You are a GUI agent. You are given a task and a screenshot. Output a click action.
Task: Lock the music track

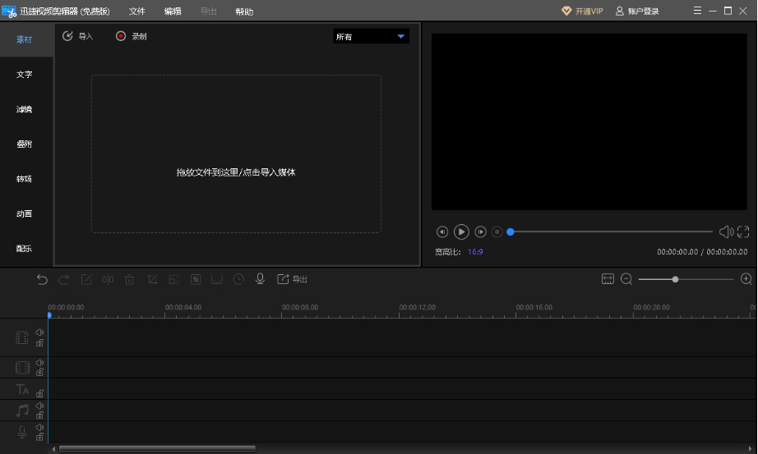39,415
